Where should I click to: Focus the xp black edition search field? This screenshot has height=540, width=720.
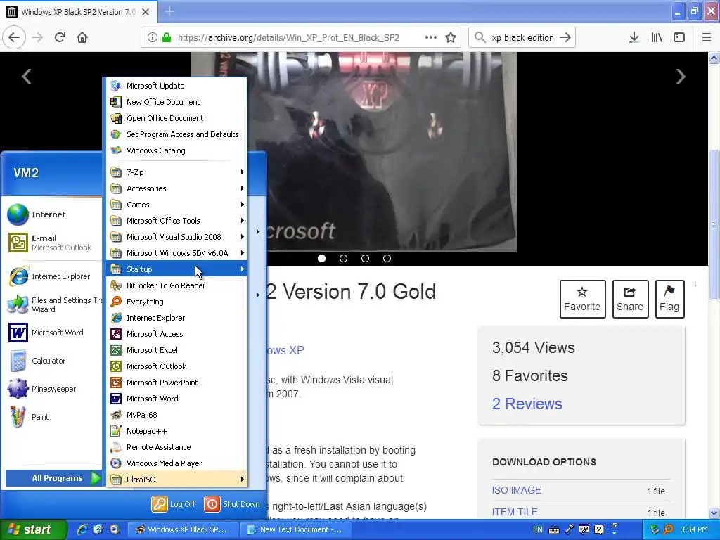[x=522, y=38]
